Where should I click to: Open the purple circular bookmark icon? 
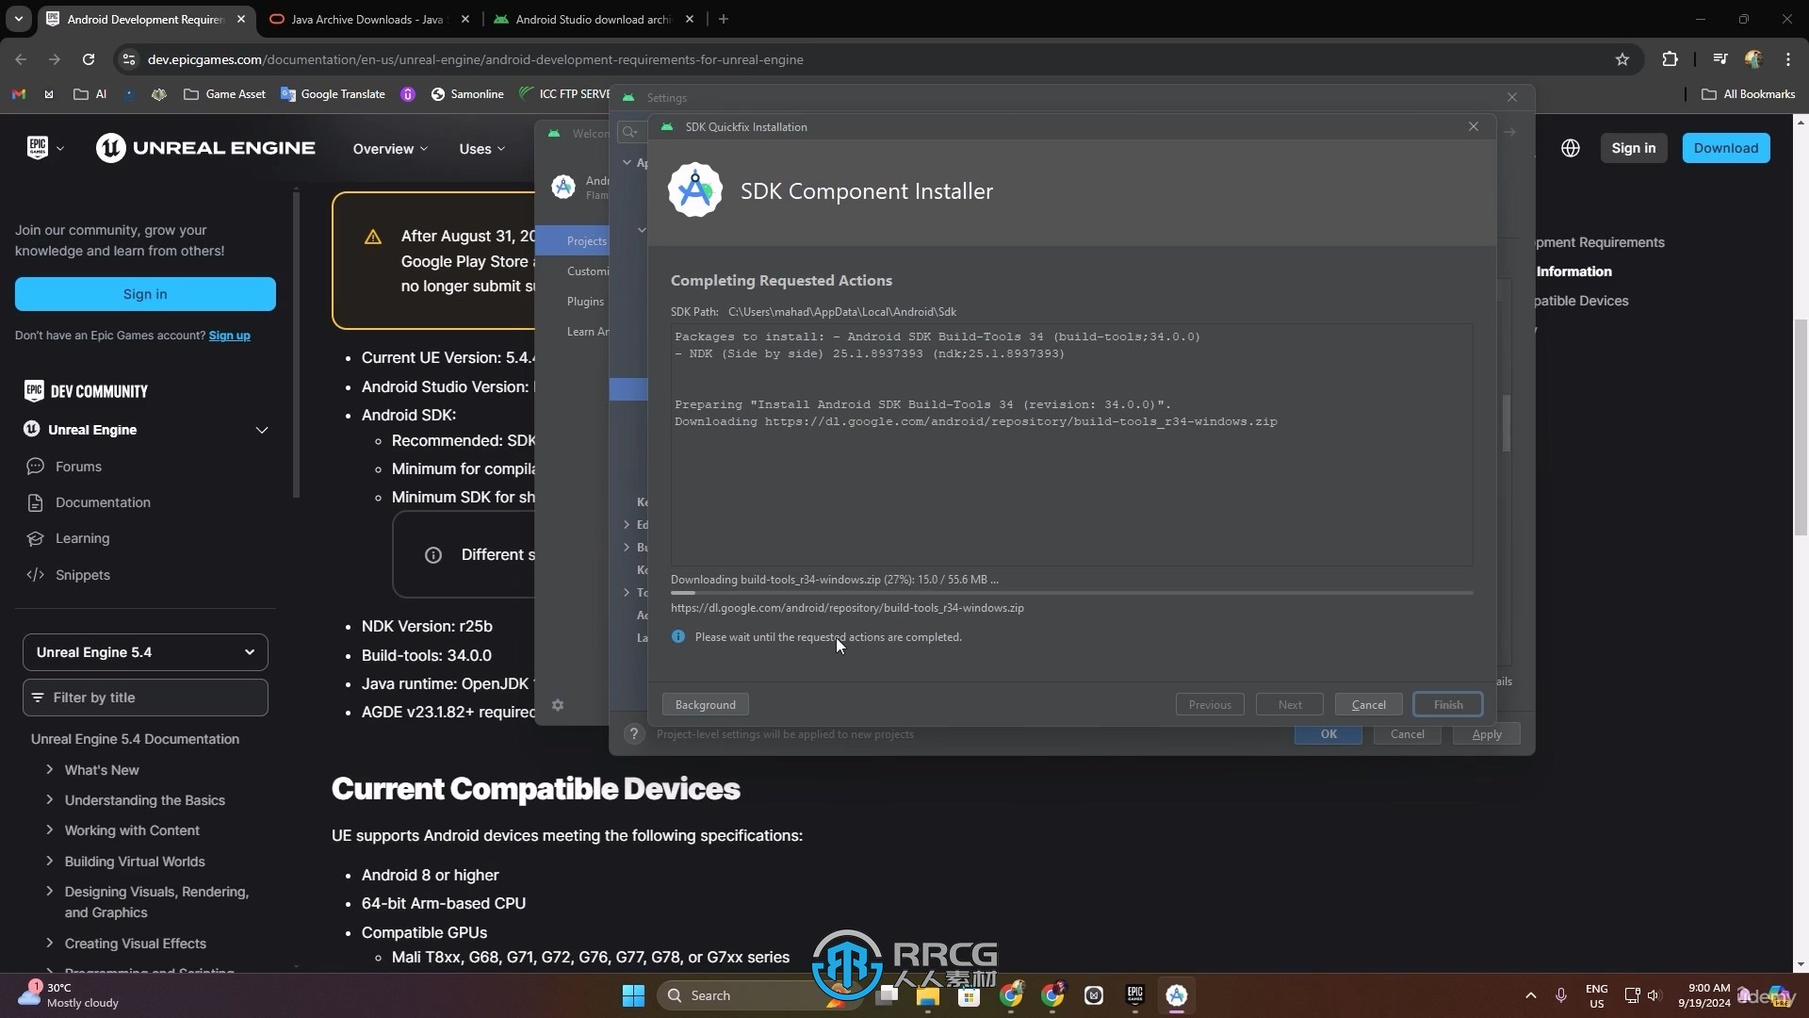pyautogui.click(x=408, y=94)
